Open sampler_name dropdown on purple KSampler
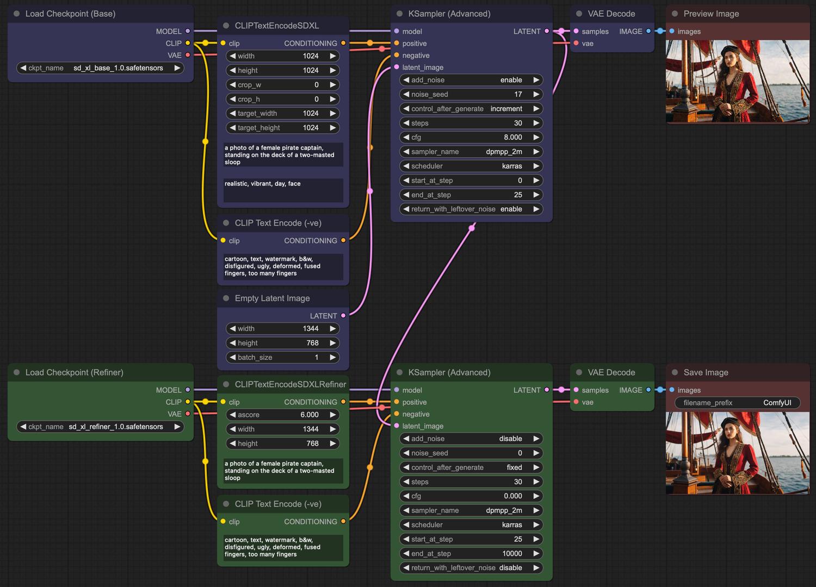This screenshot has height=587, width=816. [471, 152]
